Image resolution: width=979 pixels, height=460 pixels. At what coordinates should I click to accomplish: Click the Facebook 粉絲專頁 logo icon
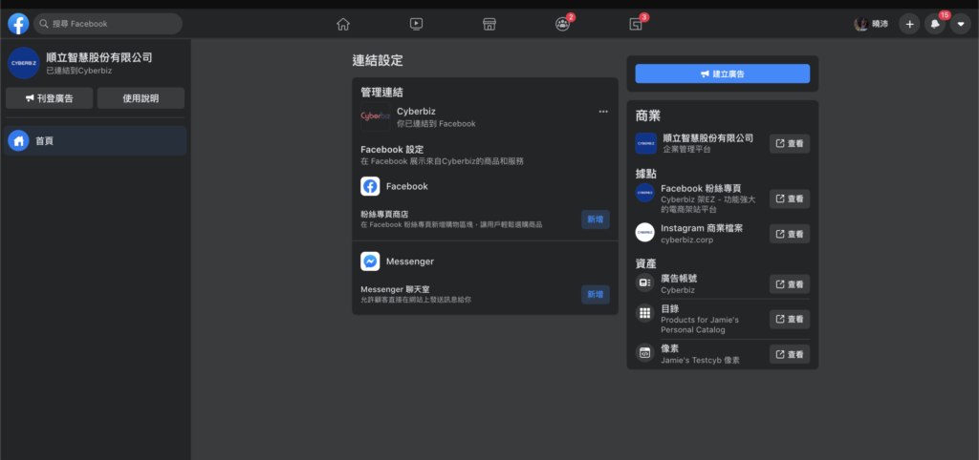pos(645,193)
